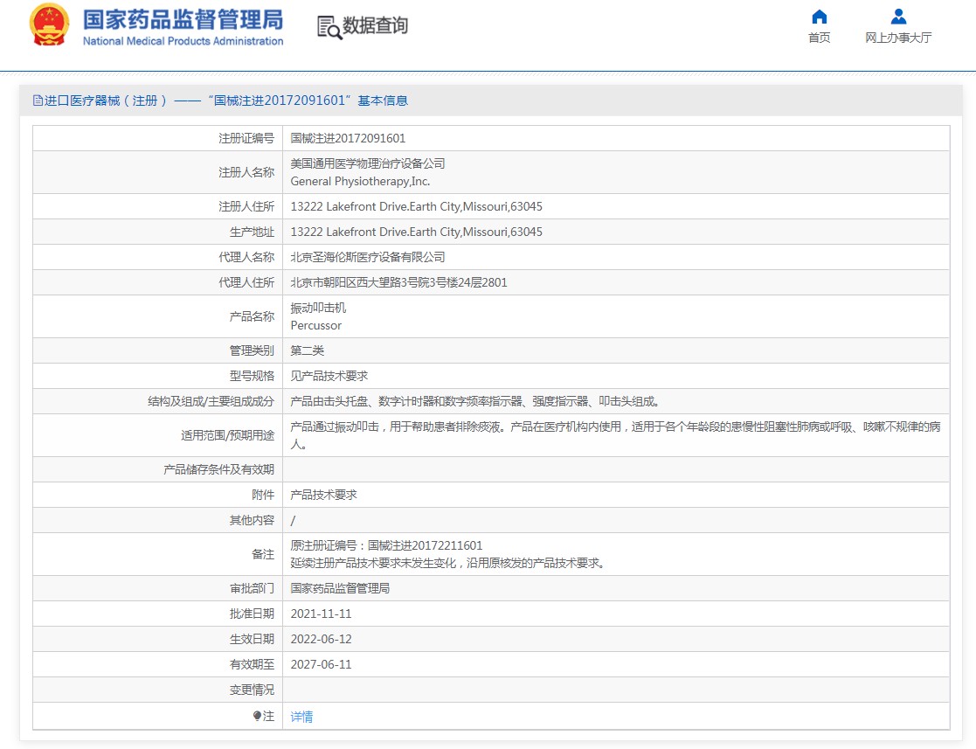This screenshot has height=749, width=976.
Task: Click the 数据查询 search document icon
Action: coord(329,27)
